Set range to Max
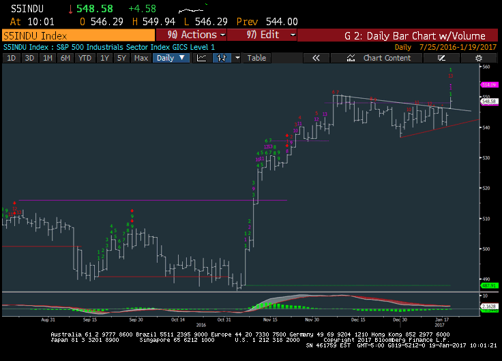The height and width of the screenshot is (361, 502). click(141, 58)
